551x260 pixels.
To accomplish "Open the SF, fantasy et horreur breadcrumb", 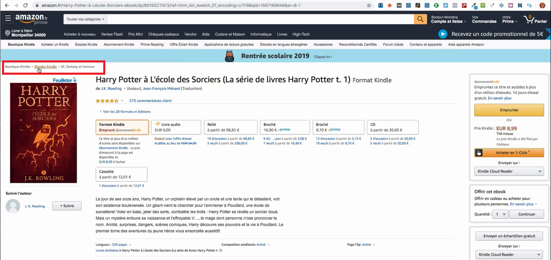I will (x=78, y=67).
